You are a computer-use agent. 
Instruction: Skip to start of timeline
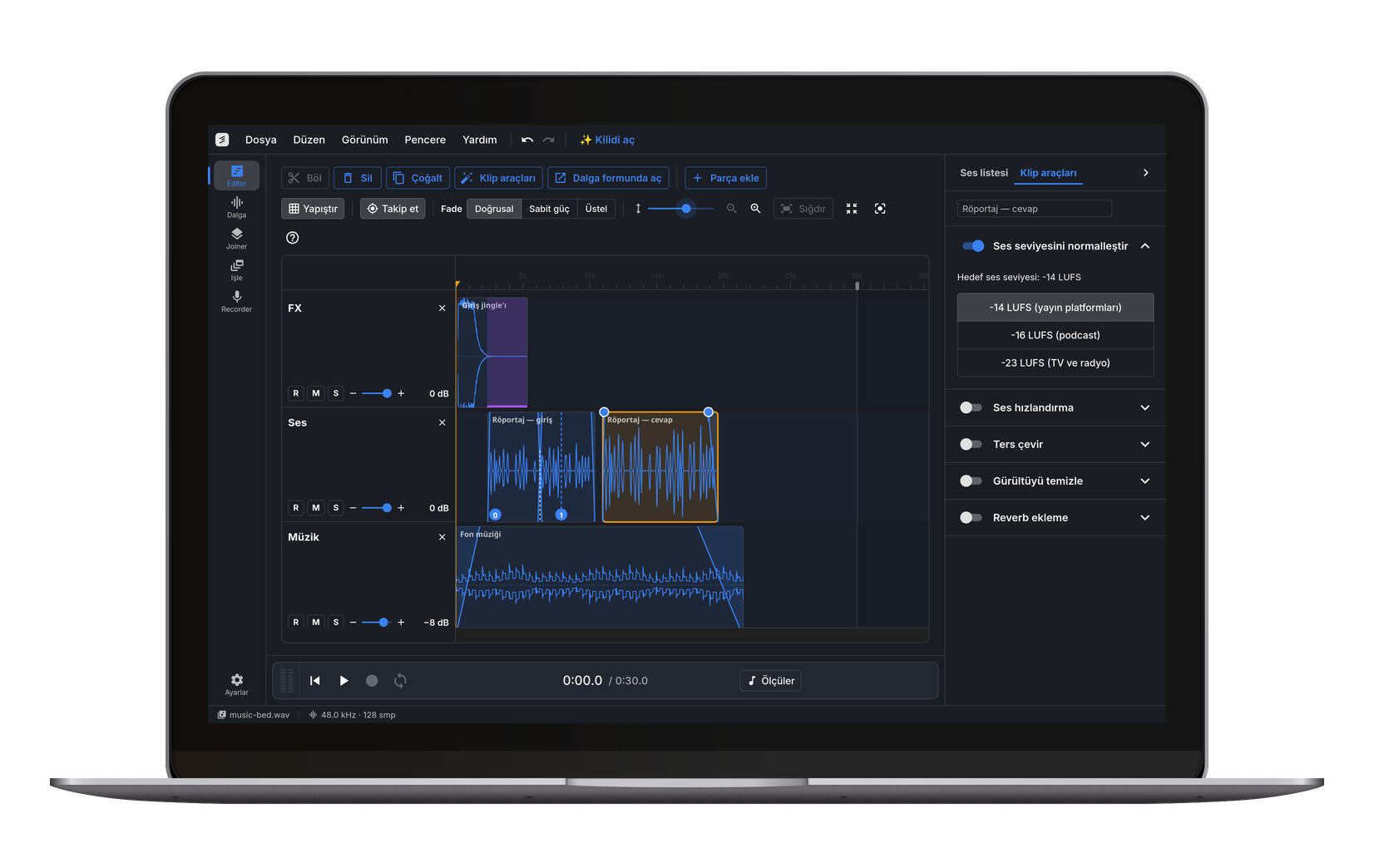pos(315,681)
